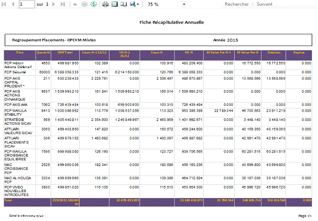Screen dimensions: 318x221
Task: Click STRATÉGIE ACTIONS SICAV title
Action: [18, 121]
